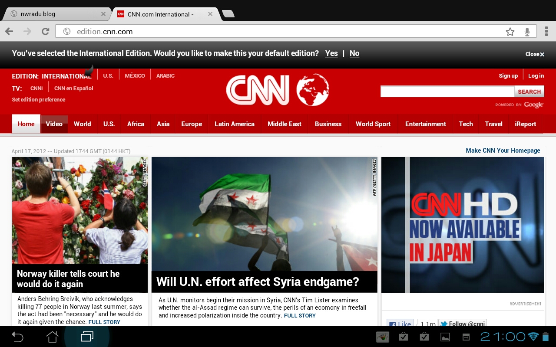Screen dimensions: 556x347
Task: Tap Android back navigation button
Action: click(17, 337)
